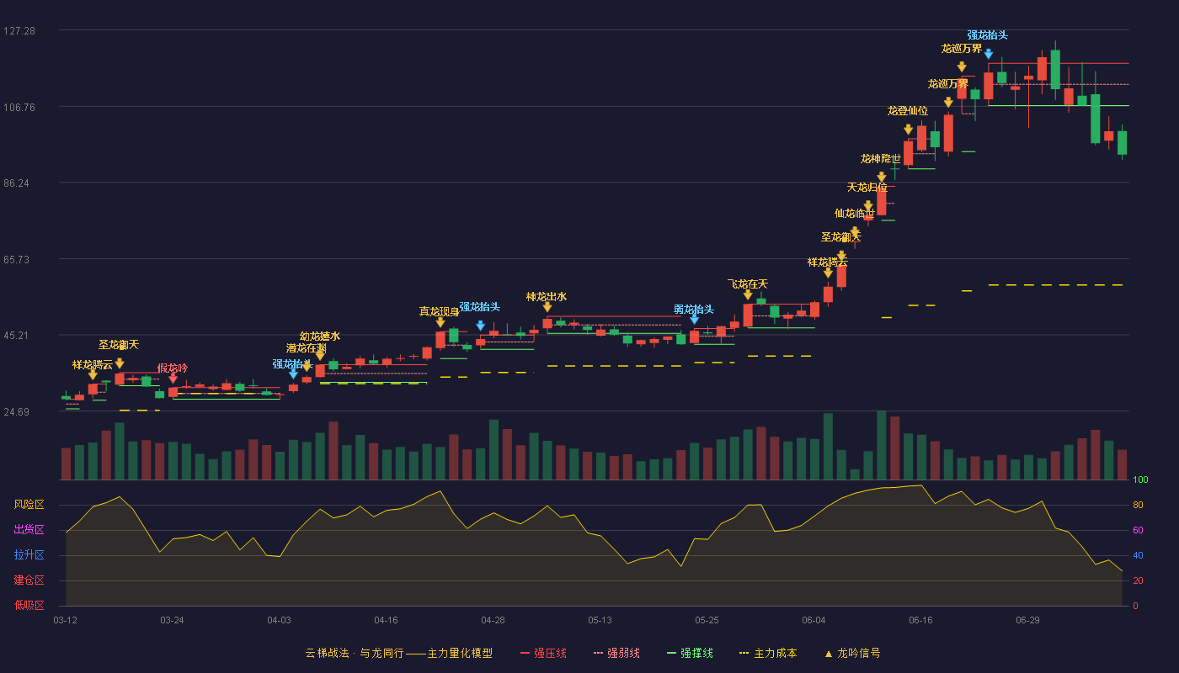Click the 127.28 price axis label
Screen dimensions: 1179x673
[x=19, y=30]
